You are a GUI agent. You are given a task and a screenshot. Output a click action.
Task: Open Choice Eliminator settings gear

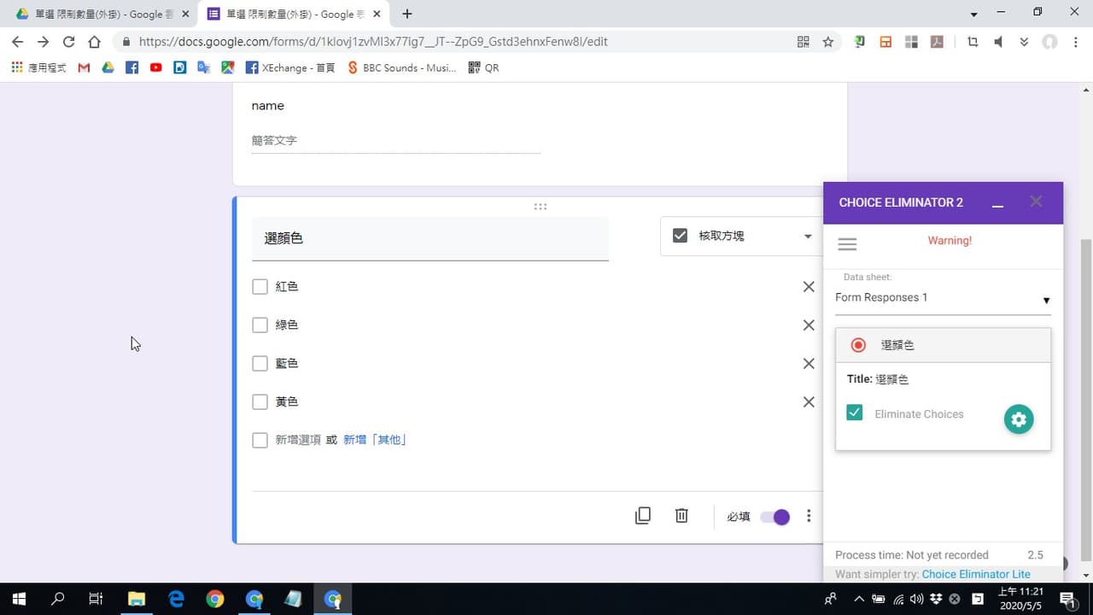[x=1018, y=419]
